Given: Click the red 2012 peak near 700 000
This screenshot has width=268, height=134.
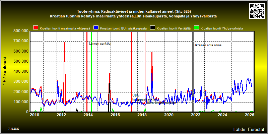Looking at the screenshot, I should [x=64, y=43].
